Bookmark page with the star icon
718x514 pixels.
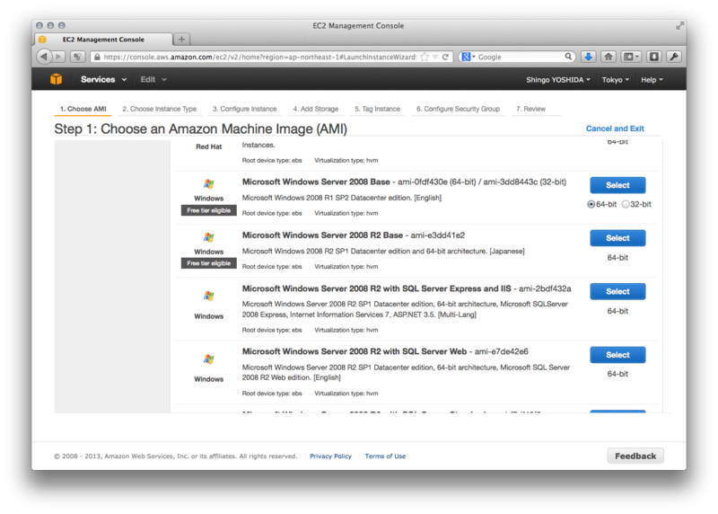(425, 57)
